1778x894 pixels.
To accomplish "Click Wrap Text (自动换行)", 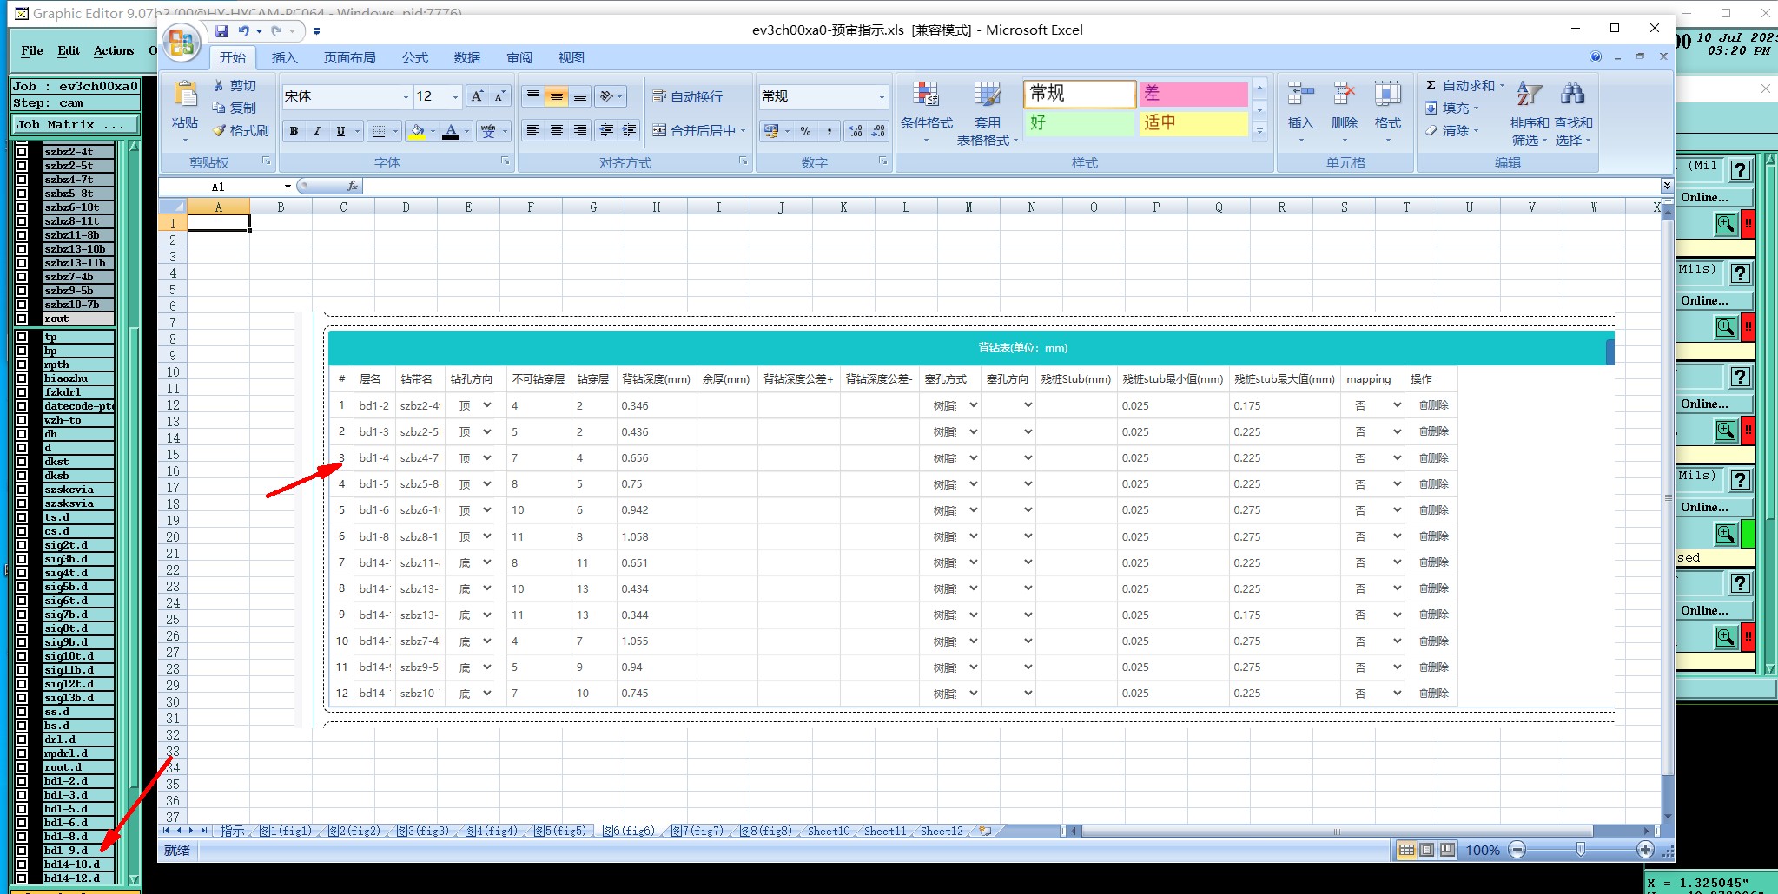I will [x=688, y=96].
